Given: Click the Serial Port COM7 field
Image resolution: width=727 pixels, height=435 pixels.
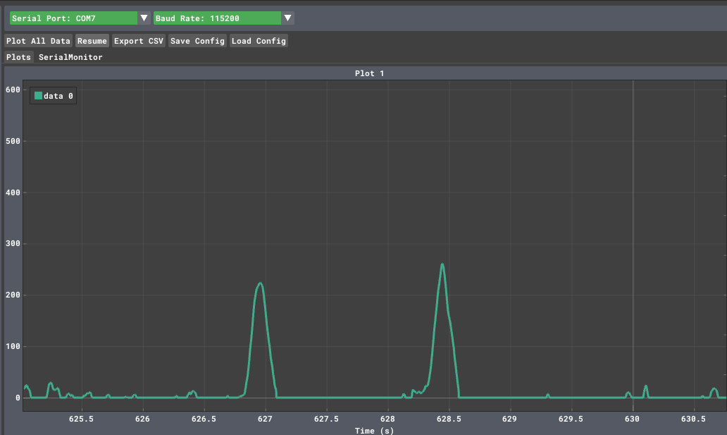Looking at the screenshot, I should 73,18.
